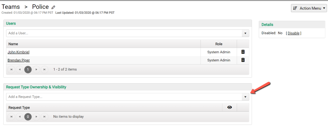Click into the Add a Request Type field
The height and width of the screenshot is (136, 328).
tap(124, 97)
